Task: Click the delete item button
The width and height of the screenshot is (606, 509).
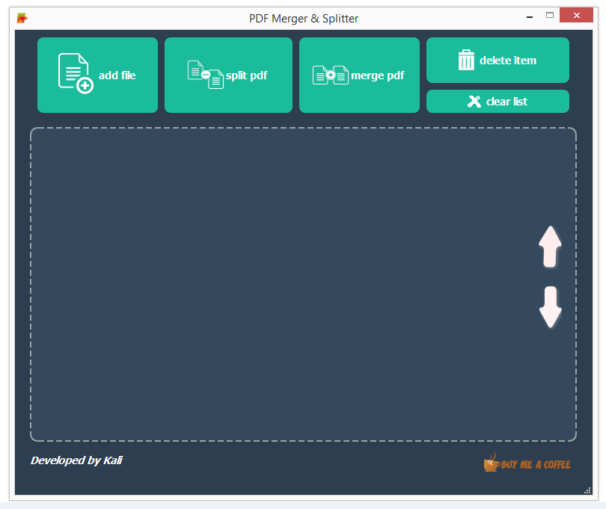Action: pyautogui.click(x=498, y=61)
